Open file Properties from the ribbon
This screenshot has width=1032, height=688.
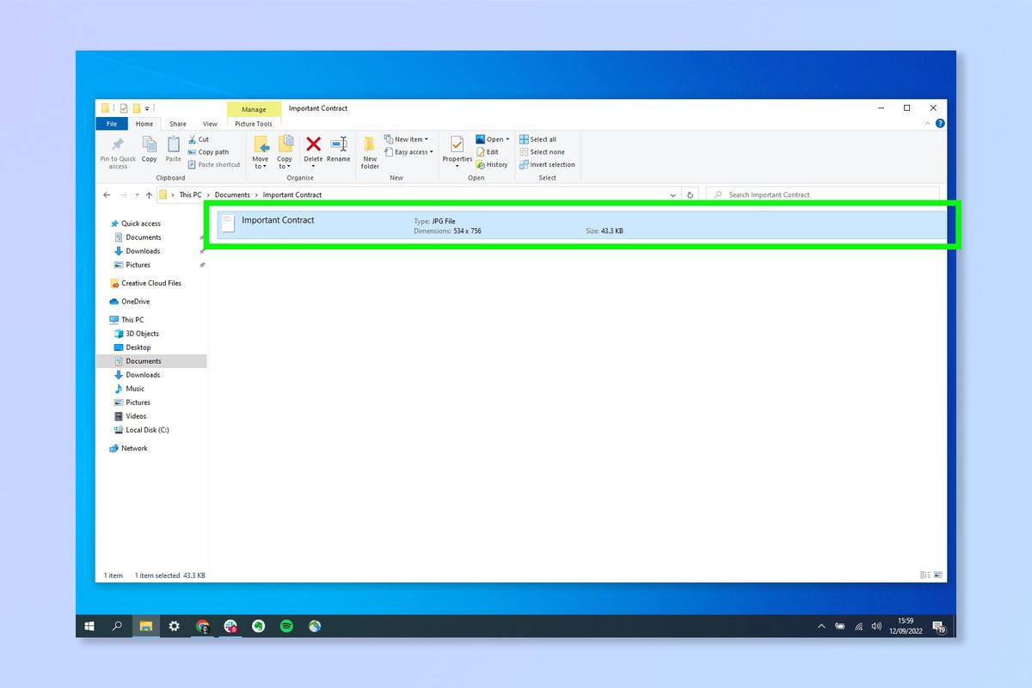coord(457,146)
